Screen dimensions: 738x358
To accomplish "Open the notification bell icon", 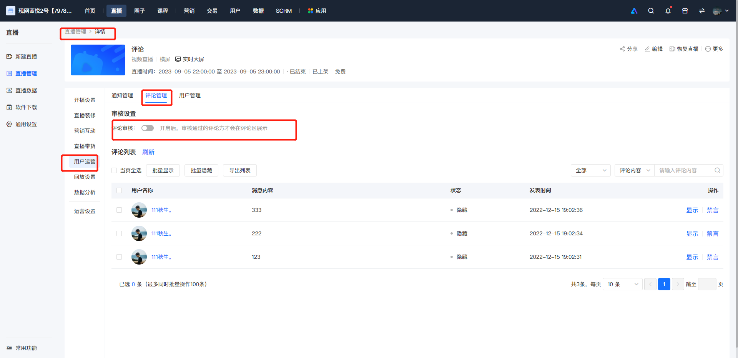I will 668,11.
